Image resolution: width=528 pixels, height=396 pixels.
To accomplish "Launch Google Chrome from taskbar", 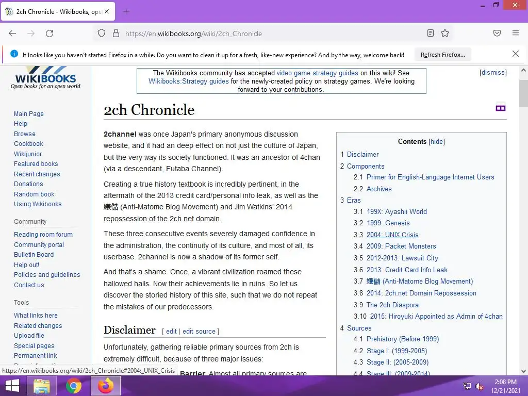I will (74, 386).
